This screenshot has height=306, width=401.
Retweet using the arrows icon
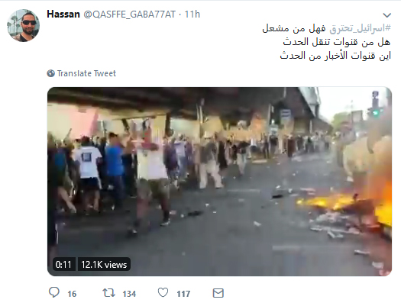(109, 293)
